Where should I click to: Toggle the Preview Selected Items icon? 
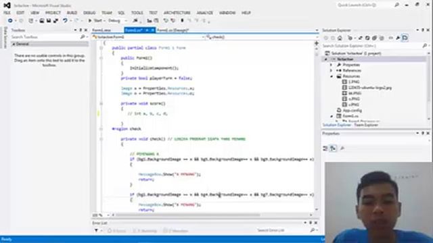coord(405,38)
